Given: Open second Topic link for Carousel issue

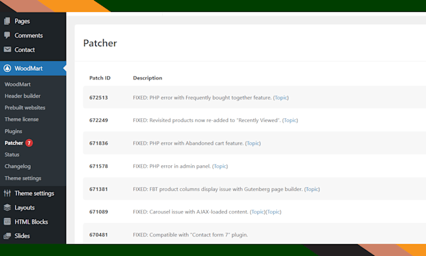Looking at the screenshot, I should (x=273, y=212).
